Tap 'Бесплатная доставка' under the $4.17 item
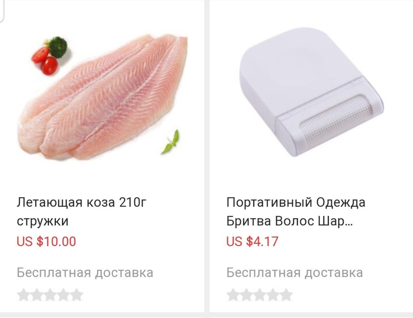Screen dimensions: 413x318 point(295,273)
